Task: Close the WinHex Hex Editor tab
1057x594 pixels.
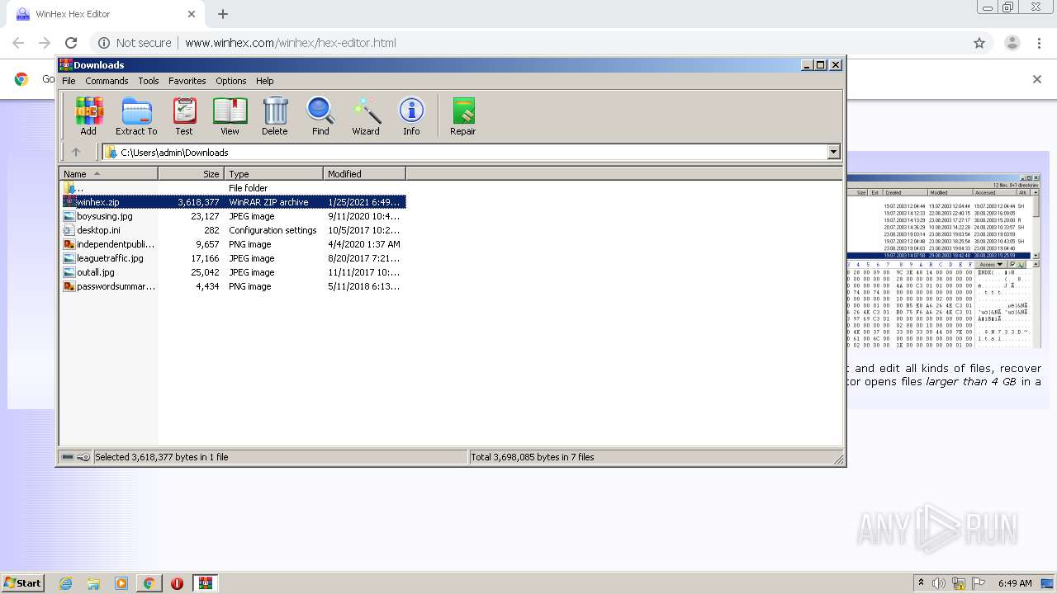Action: coord(192,14)
